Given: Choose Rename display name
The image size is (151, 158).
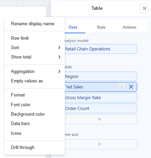Looking at the screenshot, I should [x=35, y=24].
